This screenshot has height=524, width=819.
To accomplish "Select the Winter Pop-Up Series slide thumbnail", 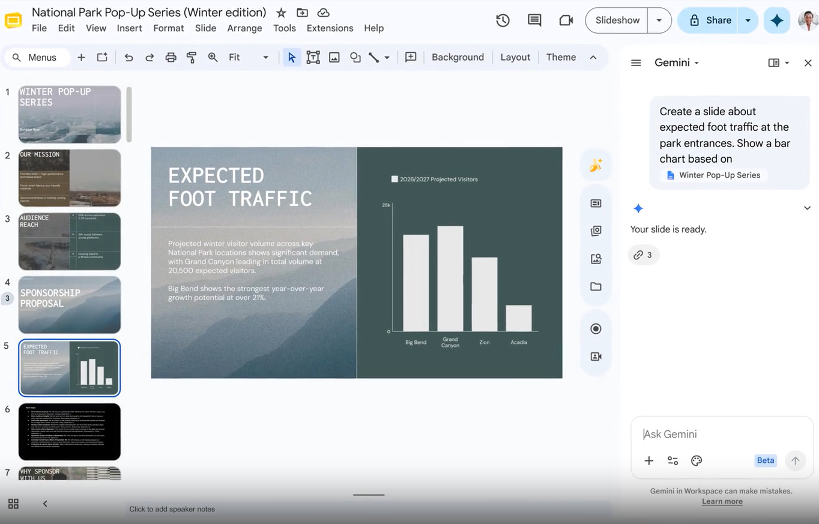I will tap(70, 115).
